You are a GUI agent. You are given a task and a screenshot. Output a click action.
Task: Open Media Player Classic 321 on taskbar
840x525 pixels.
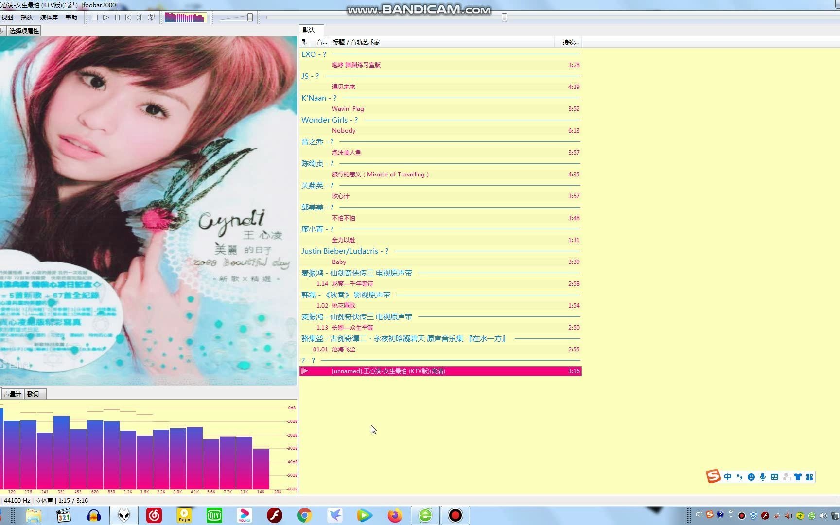point(64,515)
